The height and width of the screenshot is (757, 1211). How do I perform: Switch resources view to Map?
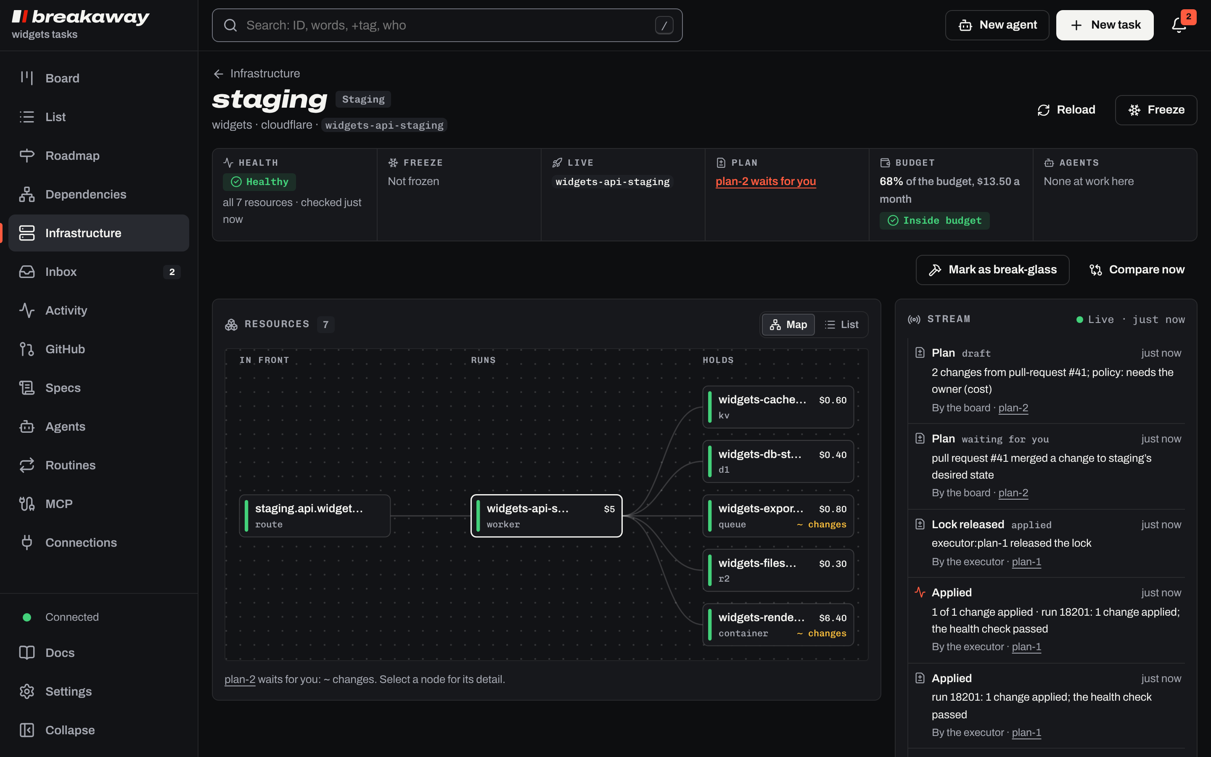click(788, 324)
